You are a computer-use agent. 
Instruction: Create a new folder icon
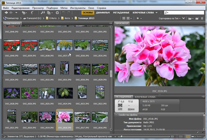pyautogui.click(x=197, y=19)
